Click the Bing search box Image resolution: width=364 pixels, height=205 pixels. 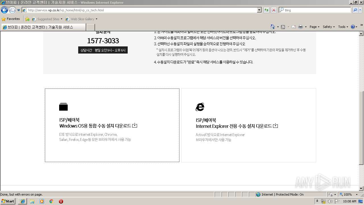pos(315,10)
